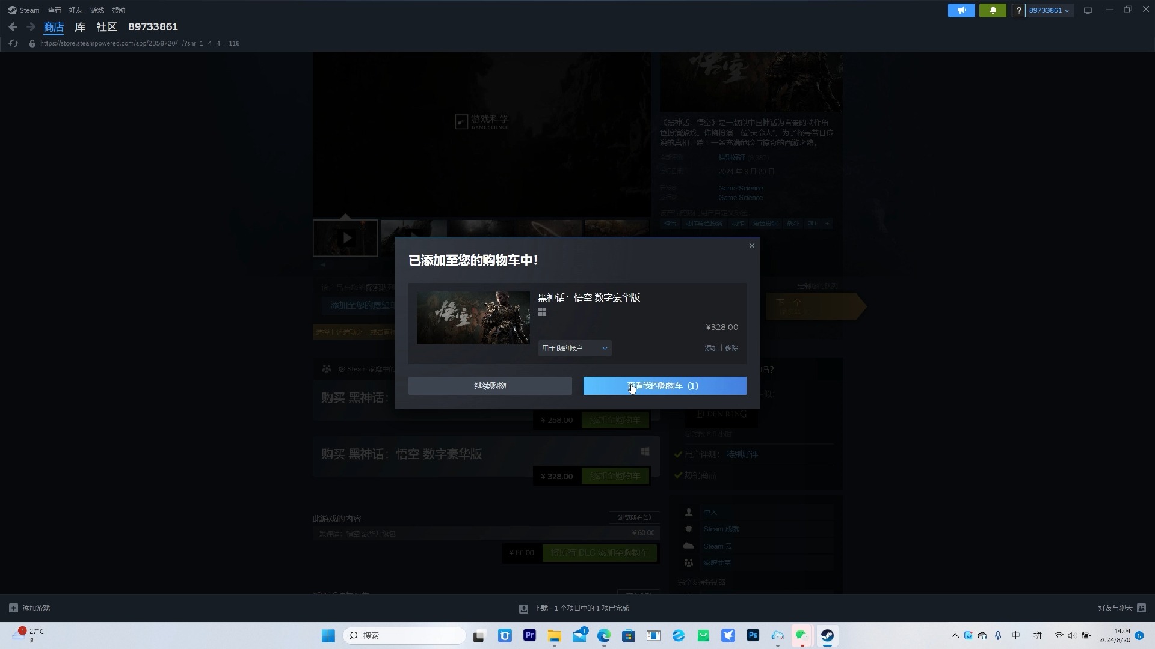Image resolution: width=1155 pixels, height=649 pixels.
Task: Play the first trailer video thumbnail
Action: [345, 238]
